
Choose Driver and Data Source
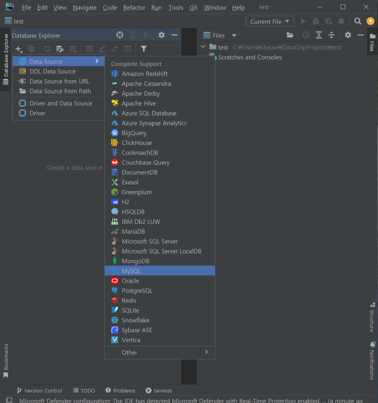click(59, 103)
